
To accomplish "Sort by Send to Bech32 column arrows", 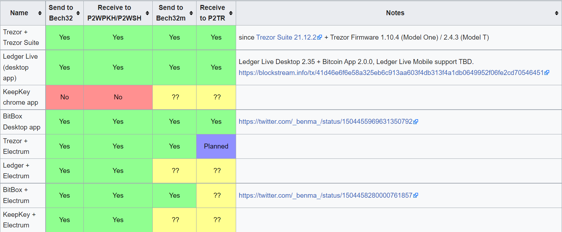I will point(78,13).
